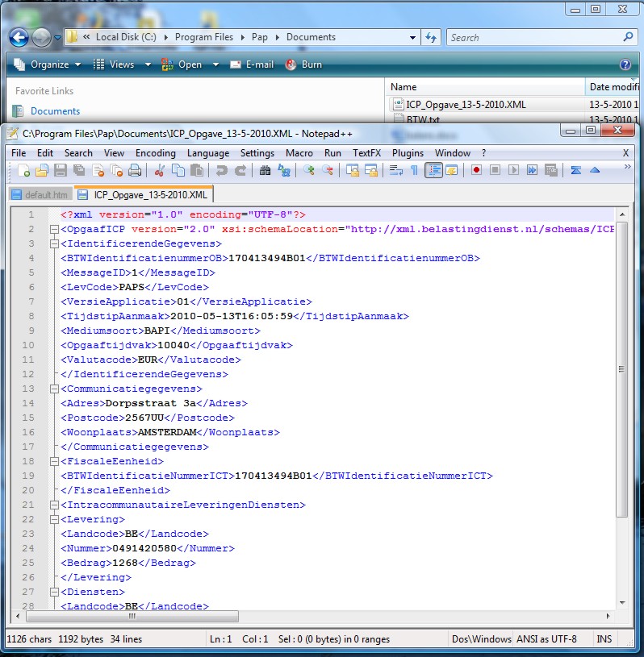Toggle the Word Wrap toolbar button
The height and width of the screenshot is (657, 644).
pyautogui.click(x=395, y=170)
